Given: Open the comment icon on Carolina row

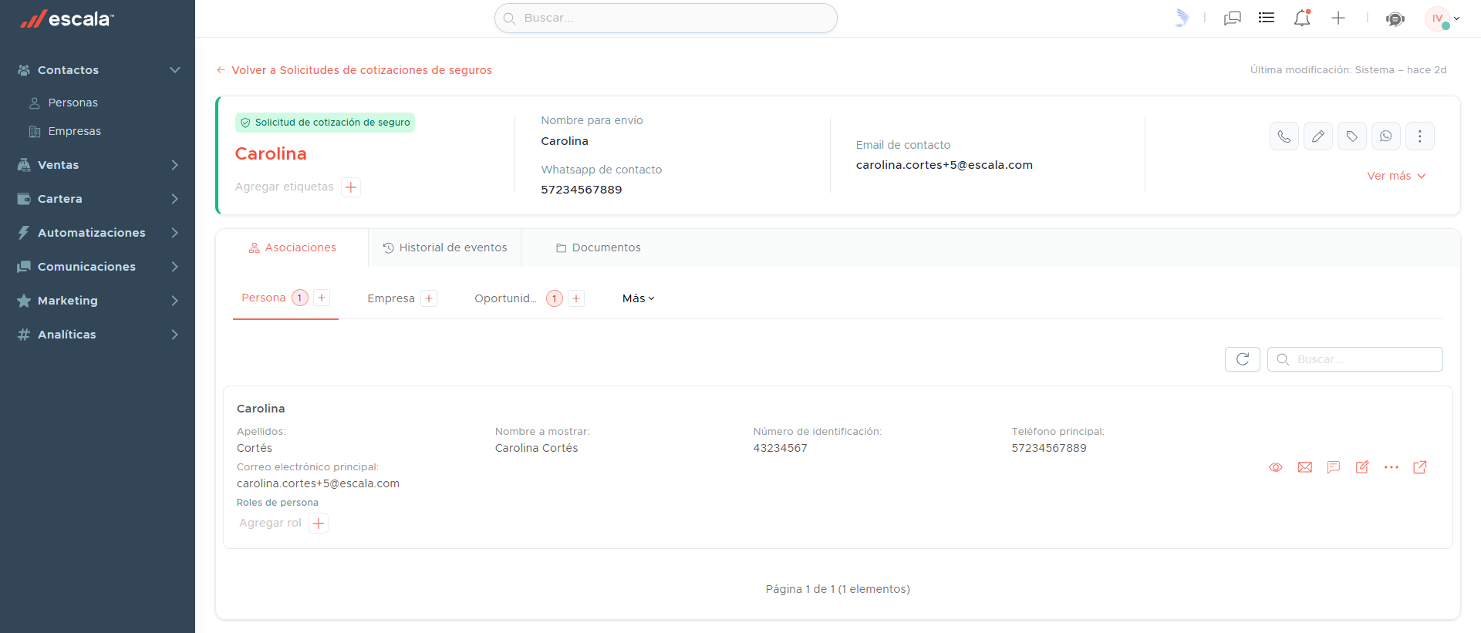Looking at the screenshot, I should 1334,467.
